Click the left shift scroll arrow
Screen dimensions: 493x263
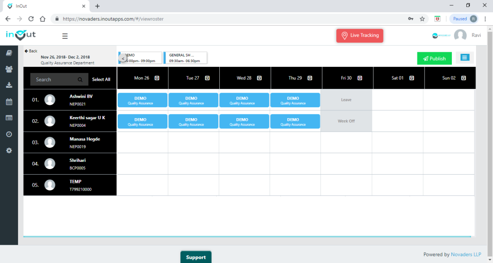tap(123, 59)
